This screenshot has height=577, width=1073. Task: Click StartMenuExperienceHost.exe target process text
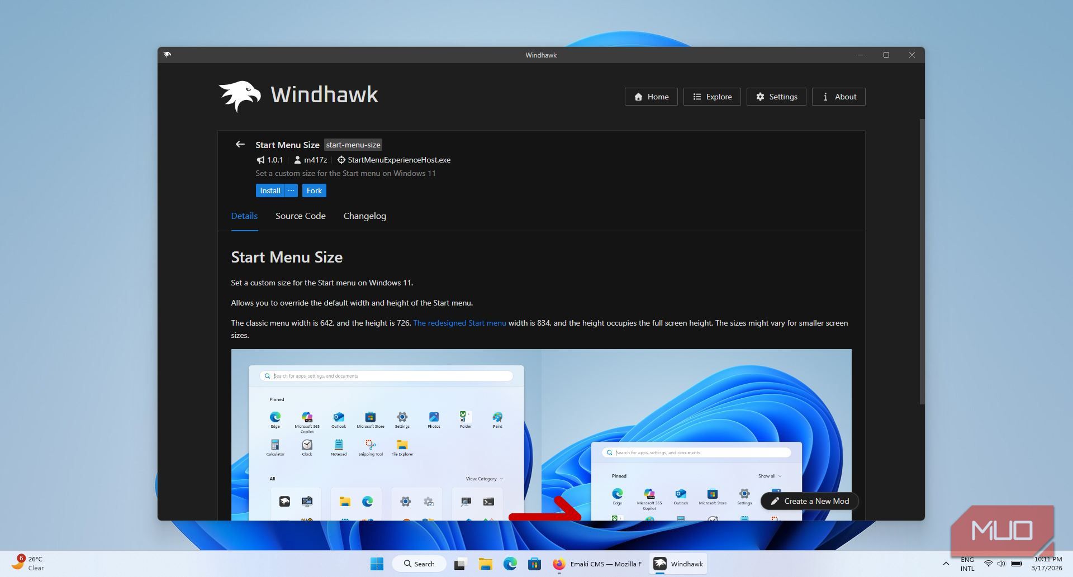point(399,160)
